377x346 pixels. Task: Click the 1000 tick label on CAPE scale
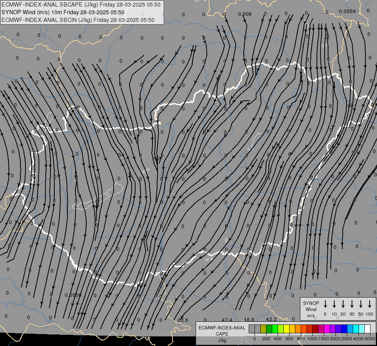coord(312,339)
